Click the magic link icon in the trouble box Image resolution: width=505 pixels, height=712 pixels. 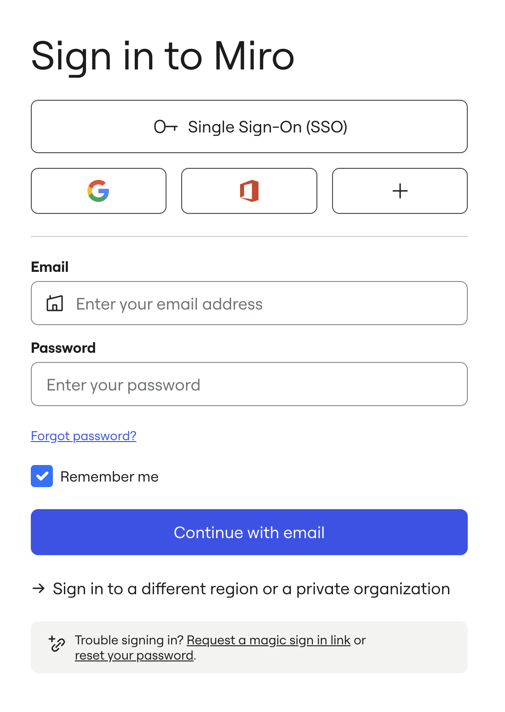click(x=57, y=643)
